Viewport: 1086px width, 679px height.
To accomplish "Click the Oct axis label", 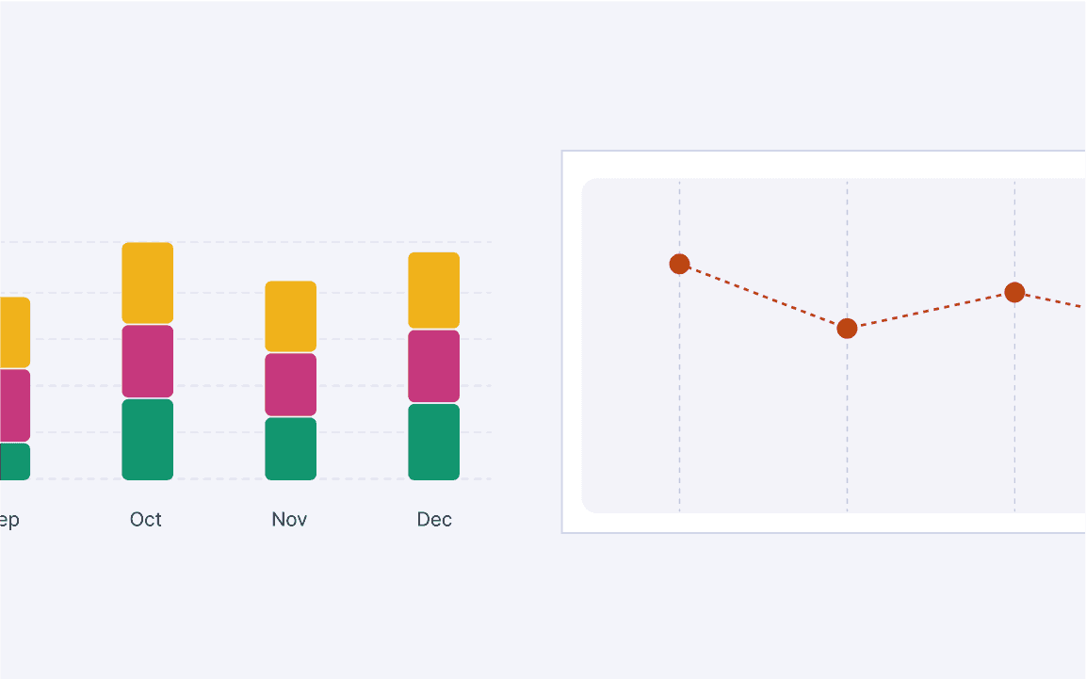I will (146, 519).
